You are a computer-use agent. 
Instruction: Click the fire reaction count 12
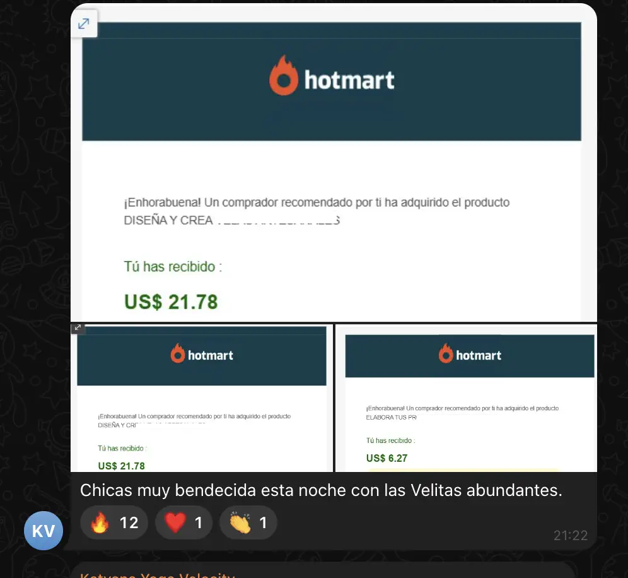tap(129, 522)
